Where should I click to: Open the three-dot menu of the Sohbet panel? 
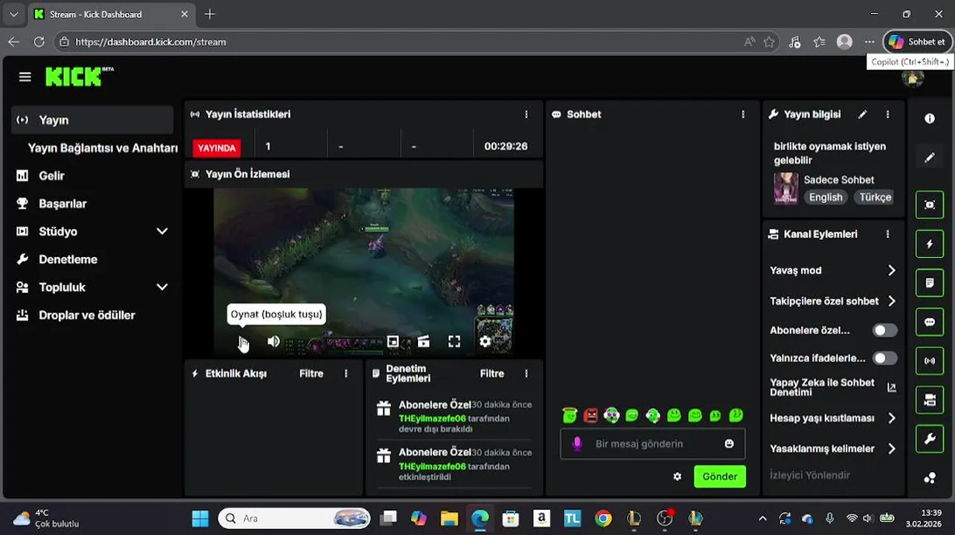click(x=742, y=114)
